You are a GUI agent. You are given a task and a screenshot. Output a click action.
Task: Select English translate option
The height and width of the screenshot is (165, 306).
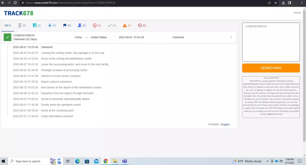click(225, 125)
